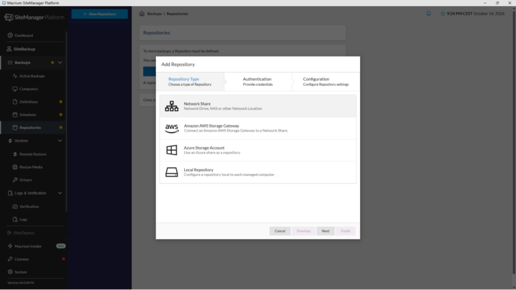Click the Azure windows logo icon
Screen dimensions: 516x290
coord(171,150)
